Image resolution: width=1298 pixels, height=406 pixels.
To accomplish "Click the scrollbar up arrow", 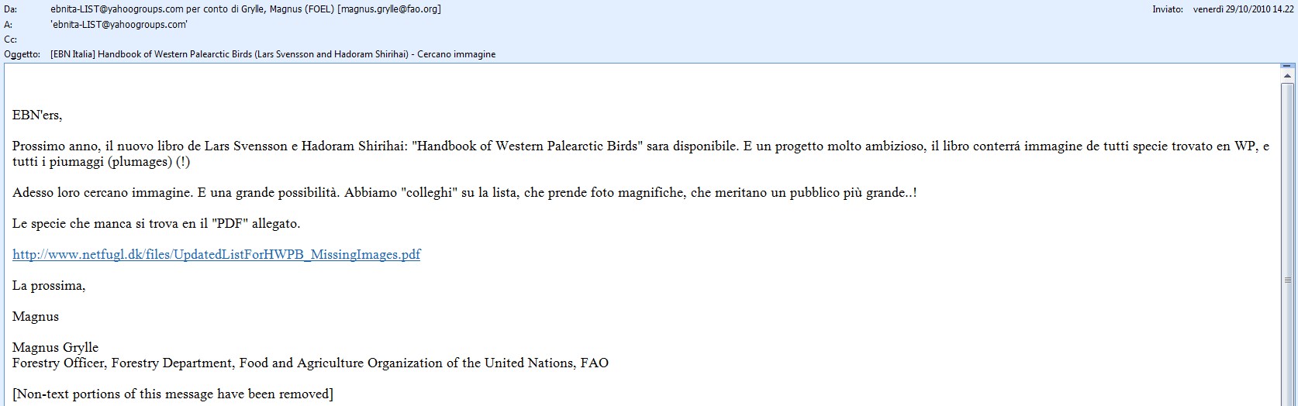I will coord(1289,77).
